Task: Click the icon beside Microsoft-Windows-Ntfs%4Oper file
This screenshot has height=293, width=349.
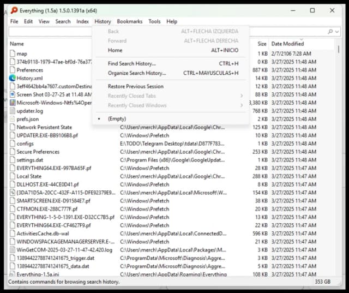Action: [x=13, y=103]
